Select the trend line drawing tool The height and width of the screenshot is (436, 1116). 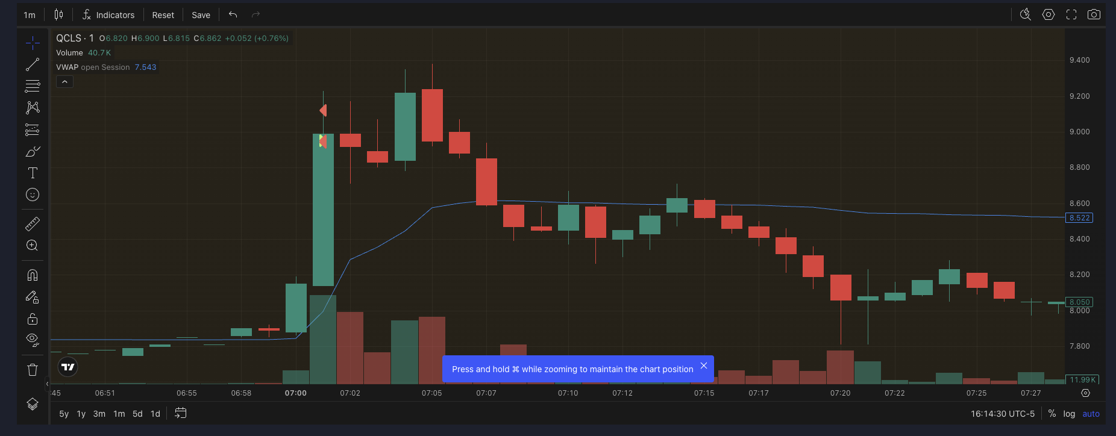point(33,64)
